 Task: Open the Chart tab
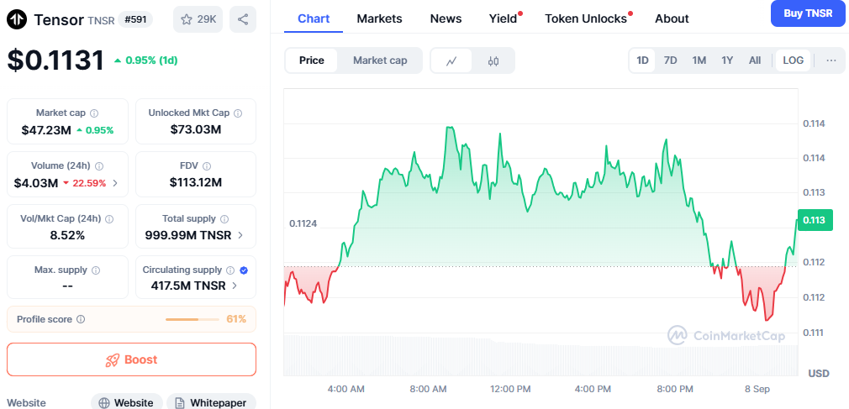click(314, 18)
